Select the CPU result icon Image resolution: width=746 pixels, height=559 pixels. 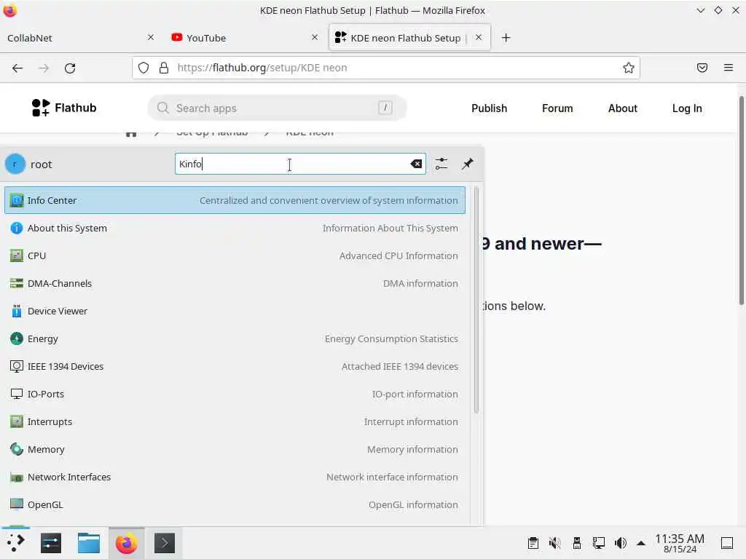[x=16, y=255]
